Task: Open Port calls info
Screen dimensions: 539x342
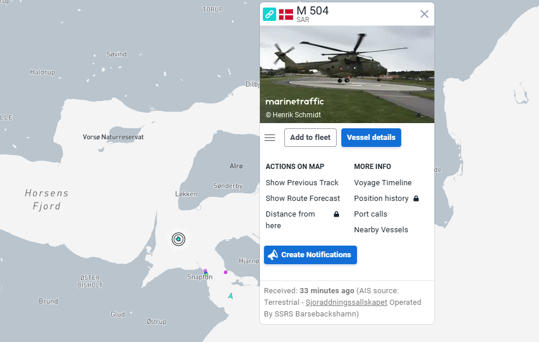Action: (x=370, y=214)
